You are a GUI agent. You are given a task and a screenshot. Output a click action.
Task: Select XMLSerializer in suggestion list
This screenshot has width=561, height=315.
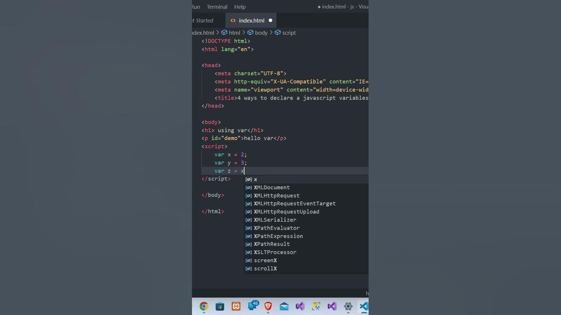pos(306,220)
